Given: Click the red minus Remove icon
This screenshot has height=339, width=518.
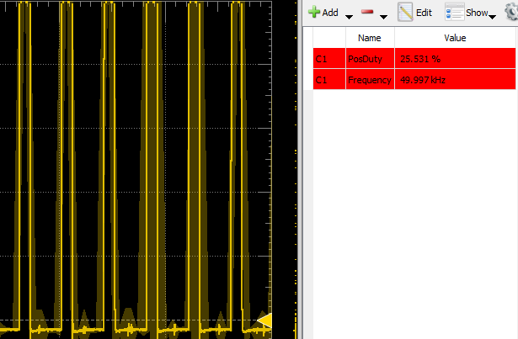Looking at the screenshot, I should click(367, 13).
